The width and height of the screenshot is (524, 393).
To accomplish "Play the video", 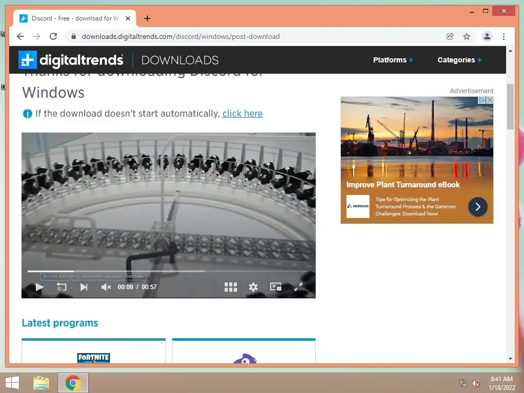I will coord(39,287).
